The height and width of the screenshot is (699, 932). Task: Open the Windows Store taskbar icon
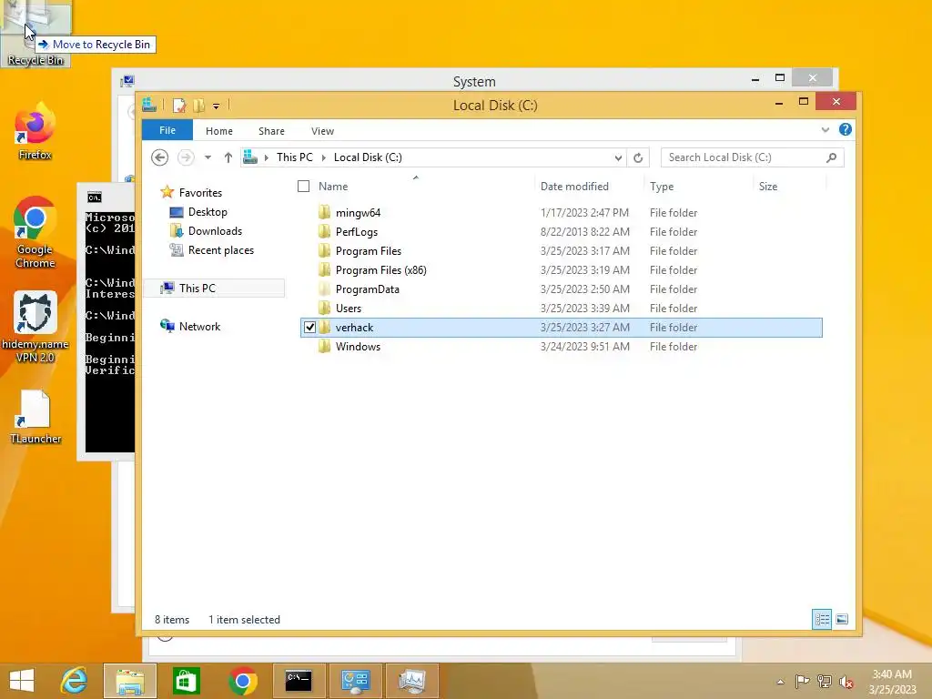186,681
